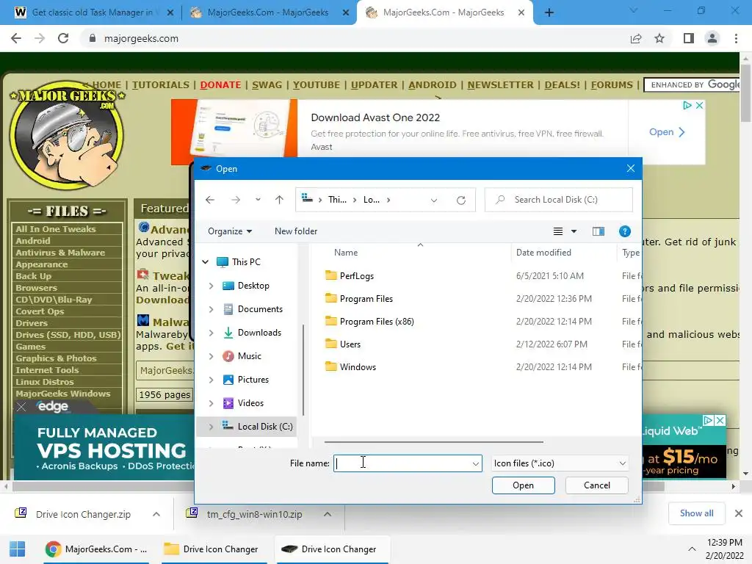Screen dimensions: 752x564
Task: Expand the Music tree node
Action: tap(211, 356)
